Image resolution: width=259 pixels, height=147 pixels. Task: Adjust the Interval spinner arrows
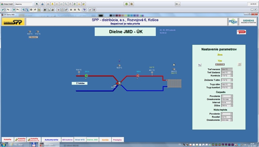(231, 102)
